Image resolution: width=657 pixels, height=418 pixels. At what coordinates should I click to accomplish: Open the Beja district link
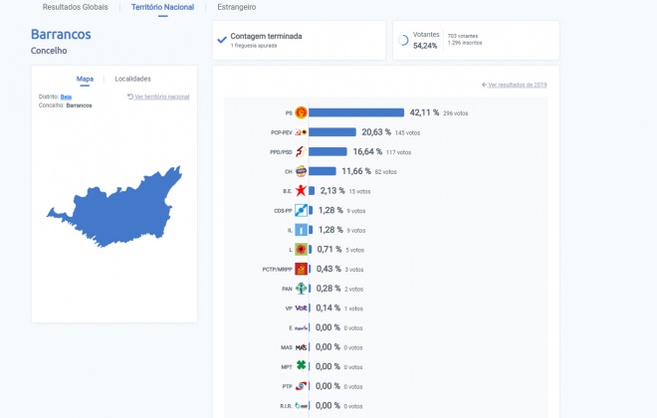66,97
